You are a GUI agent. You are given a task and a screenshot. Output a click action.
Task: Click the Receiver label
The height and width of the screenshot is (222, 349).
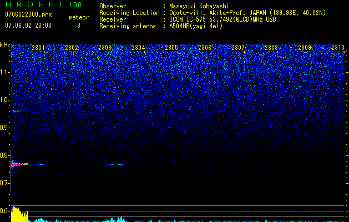point(113,19)
